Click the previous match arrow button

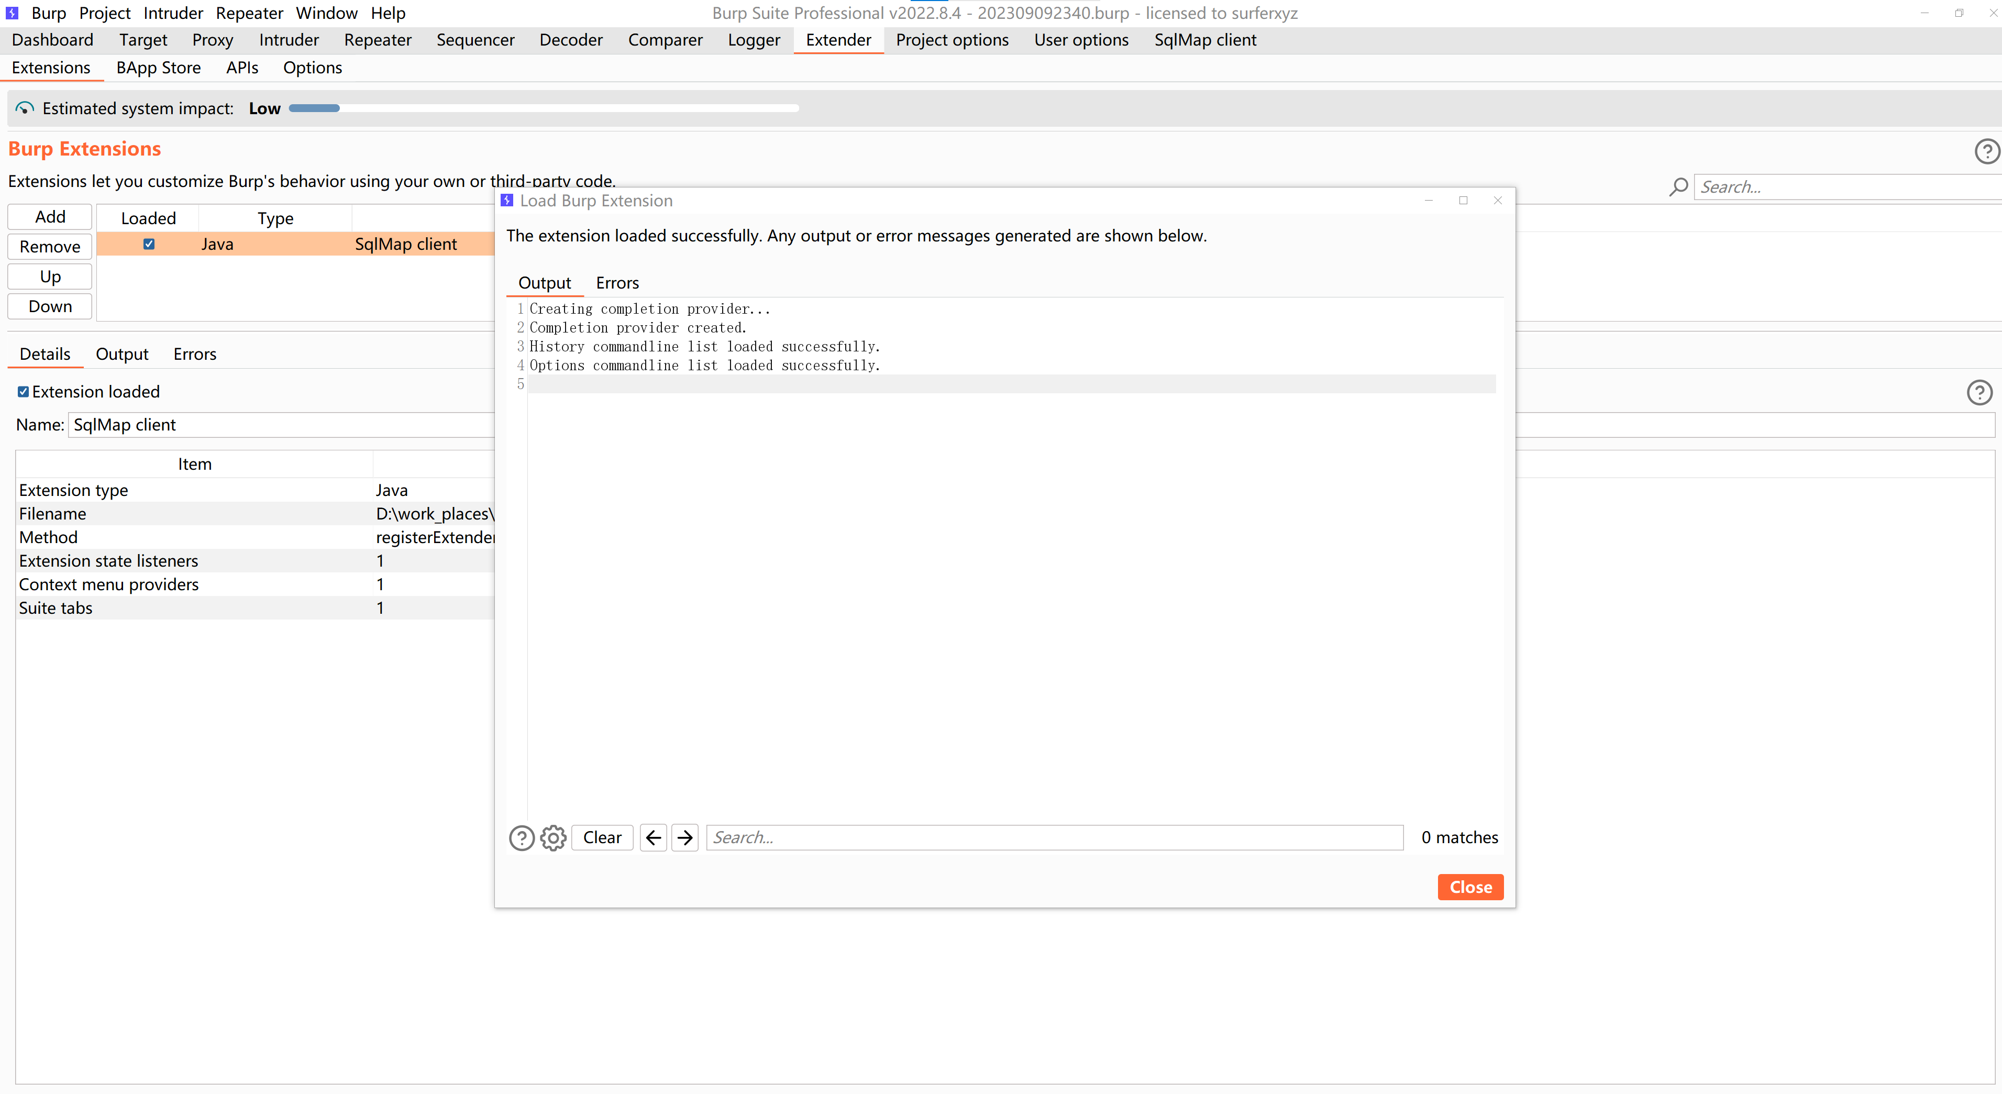coord(653,837)
